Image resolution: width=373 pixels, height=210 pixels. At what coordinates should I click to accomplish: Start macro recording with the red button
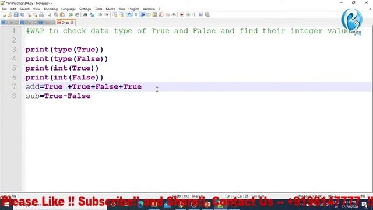click(182, 15)
